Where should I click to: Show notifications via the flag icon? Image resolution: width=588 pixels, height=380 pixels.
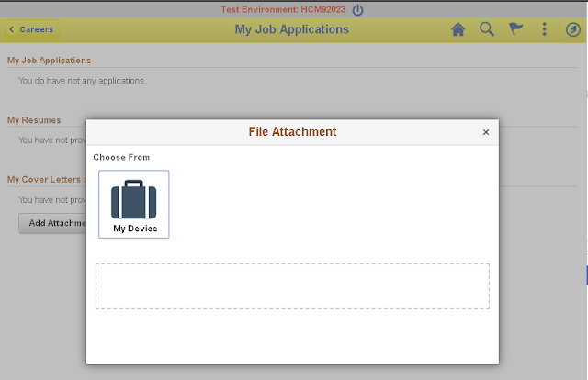point(515,29)
